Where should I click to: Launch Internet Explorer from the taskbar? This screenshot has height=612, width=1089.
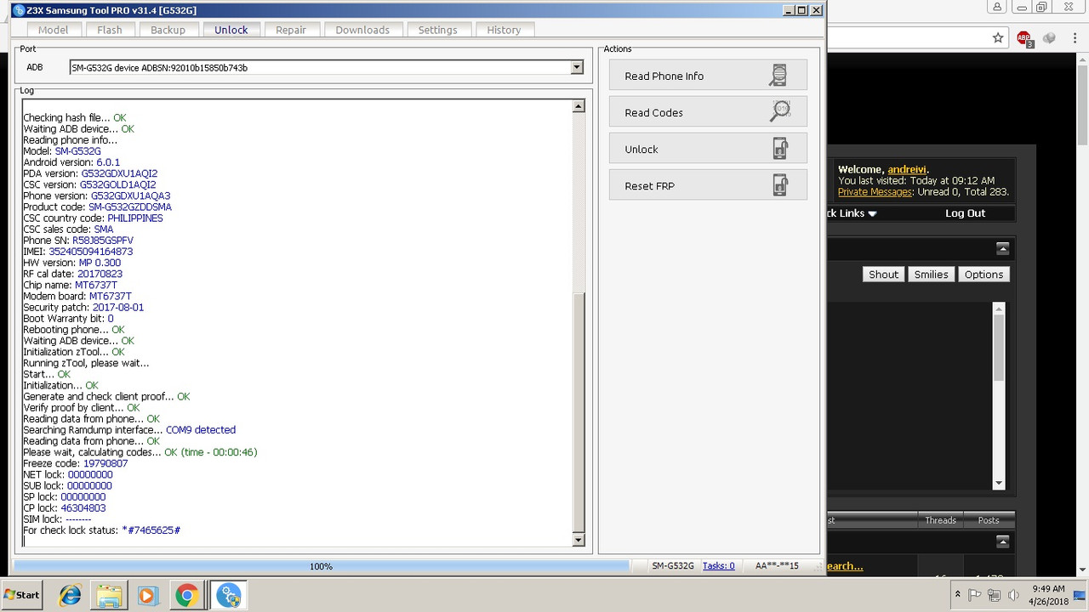tap(69, 595)
